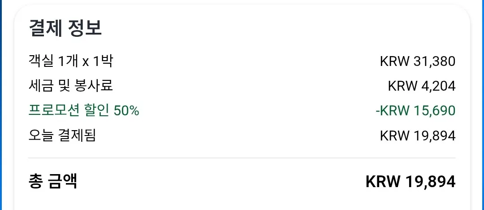This screenshot has width=484, height=210.
Task: Click the KRW 19,894 paid today amount
Action: point(418,136)
